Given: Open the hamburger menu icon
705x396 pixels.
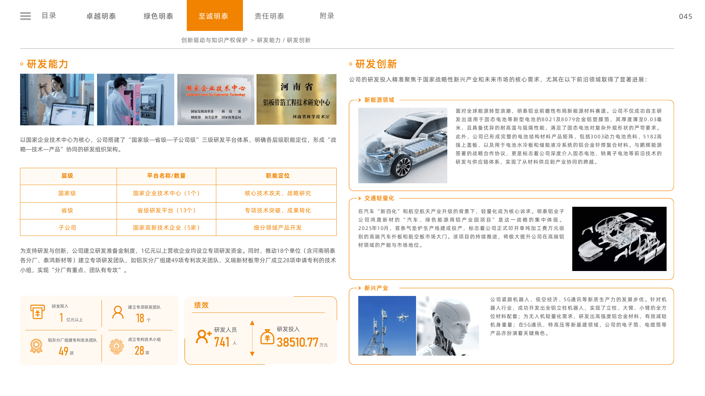Looking at the screenshot, I should [x=25, y=16].
